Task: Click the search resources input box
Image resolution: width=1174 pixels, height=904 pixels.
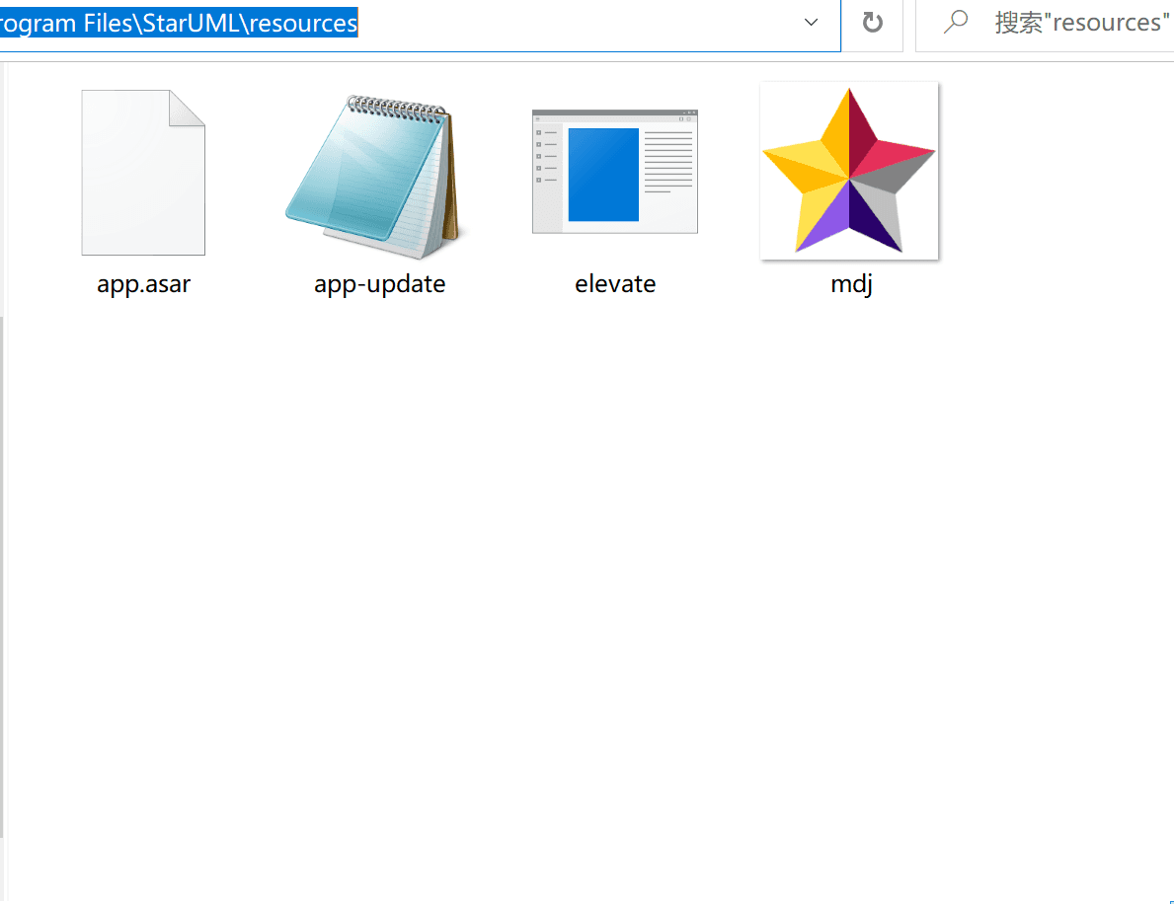Action: 1045,24
